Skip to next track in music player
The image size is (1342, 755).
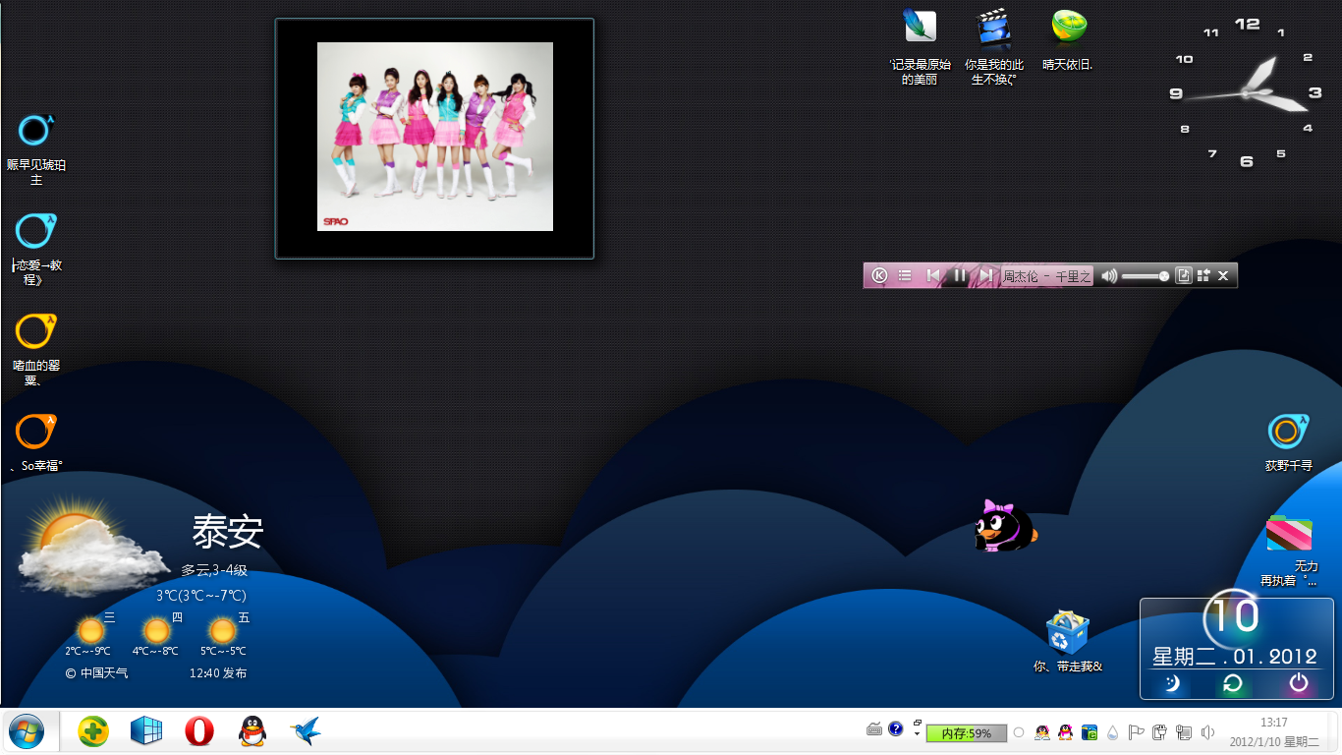point(985,276)
